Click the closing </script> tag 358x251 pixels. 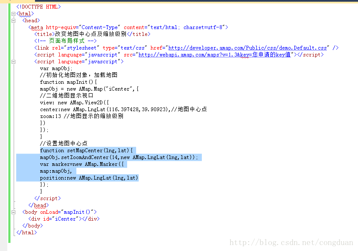[47, 198]
